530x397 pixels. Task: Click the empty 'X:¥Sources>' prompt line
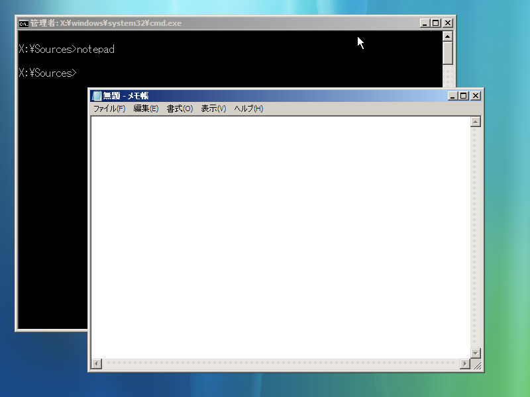48,73
